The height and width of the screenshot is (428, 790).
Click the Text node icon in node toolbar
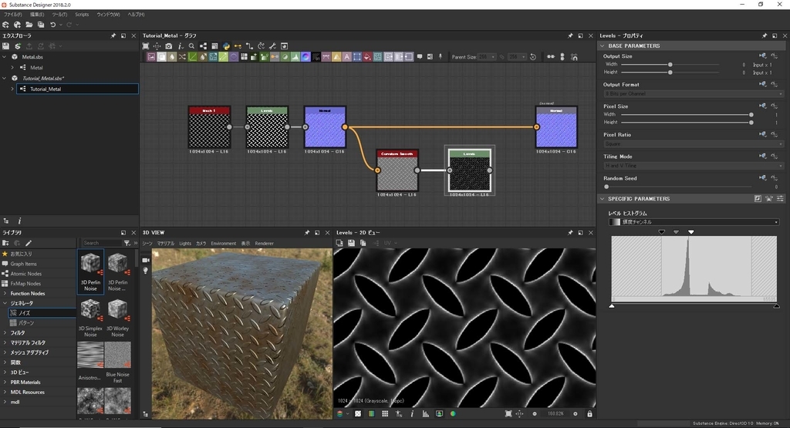tap(347, 57)
